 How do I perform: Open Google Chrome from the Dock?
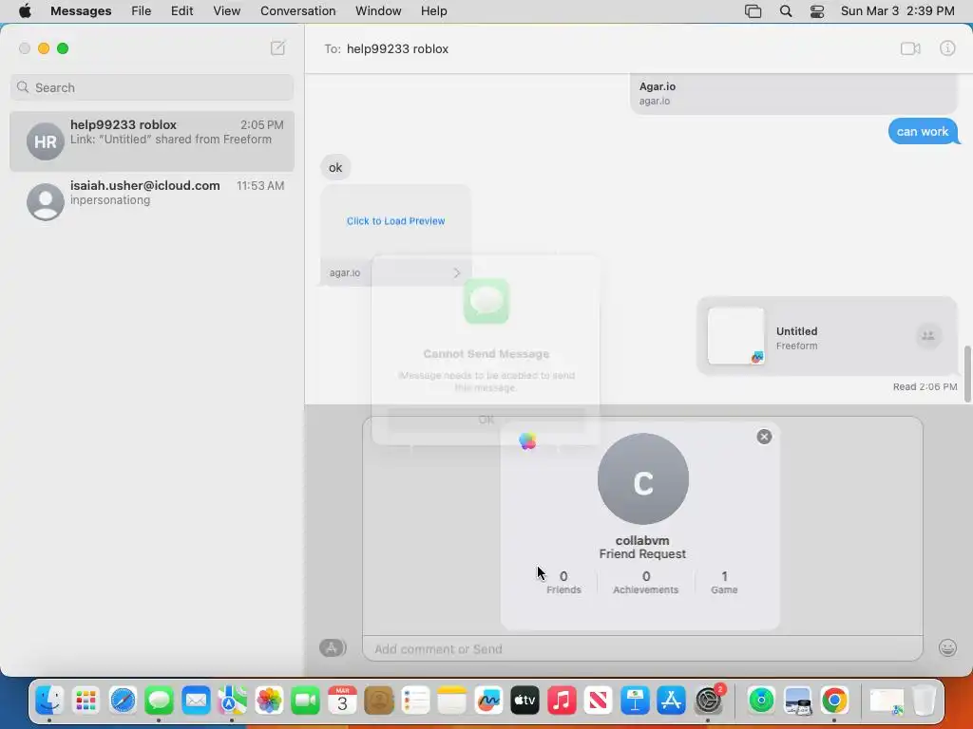click(834, 701)
